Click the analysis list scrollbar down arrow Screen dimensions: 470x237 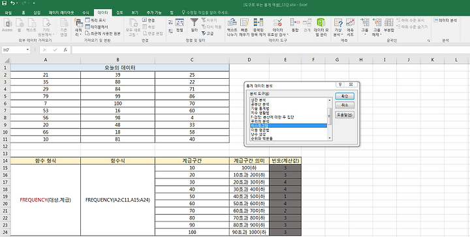tap(330, 138)
